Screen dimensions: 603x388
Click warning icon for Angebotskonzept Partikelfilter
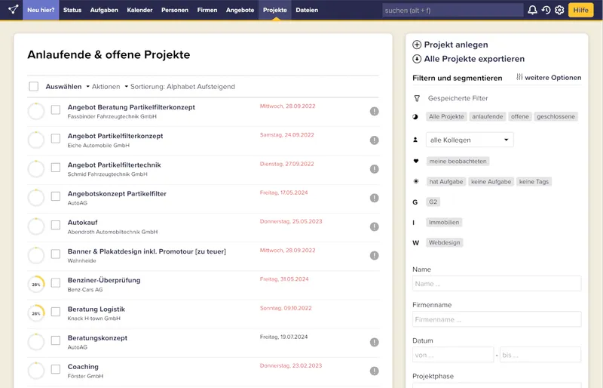click(374, 198)
